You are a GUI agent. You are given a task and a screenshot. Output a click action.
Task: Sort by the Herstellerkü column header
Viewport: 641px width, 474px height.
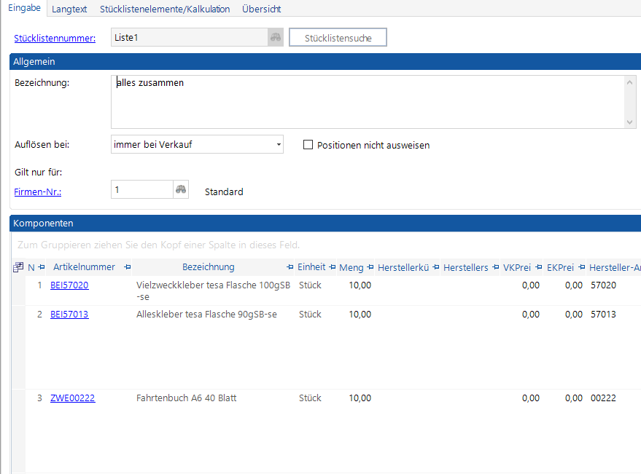point(403,268)
